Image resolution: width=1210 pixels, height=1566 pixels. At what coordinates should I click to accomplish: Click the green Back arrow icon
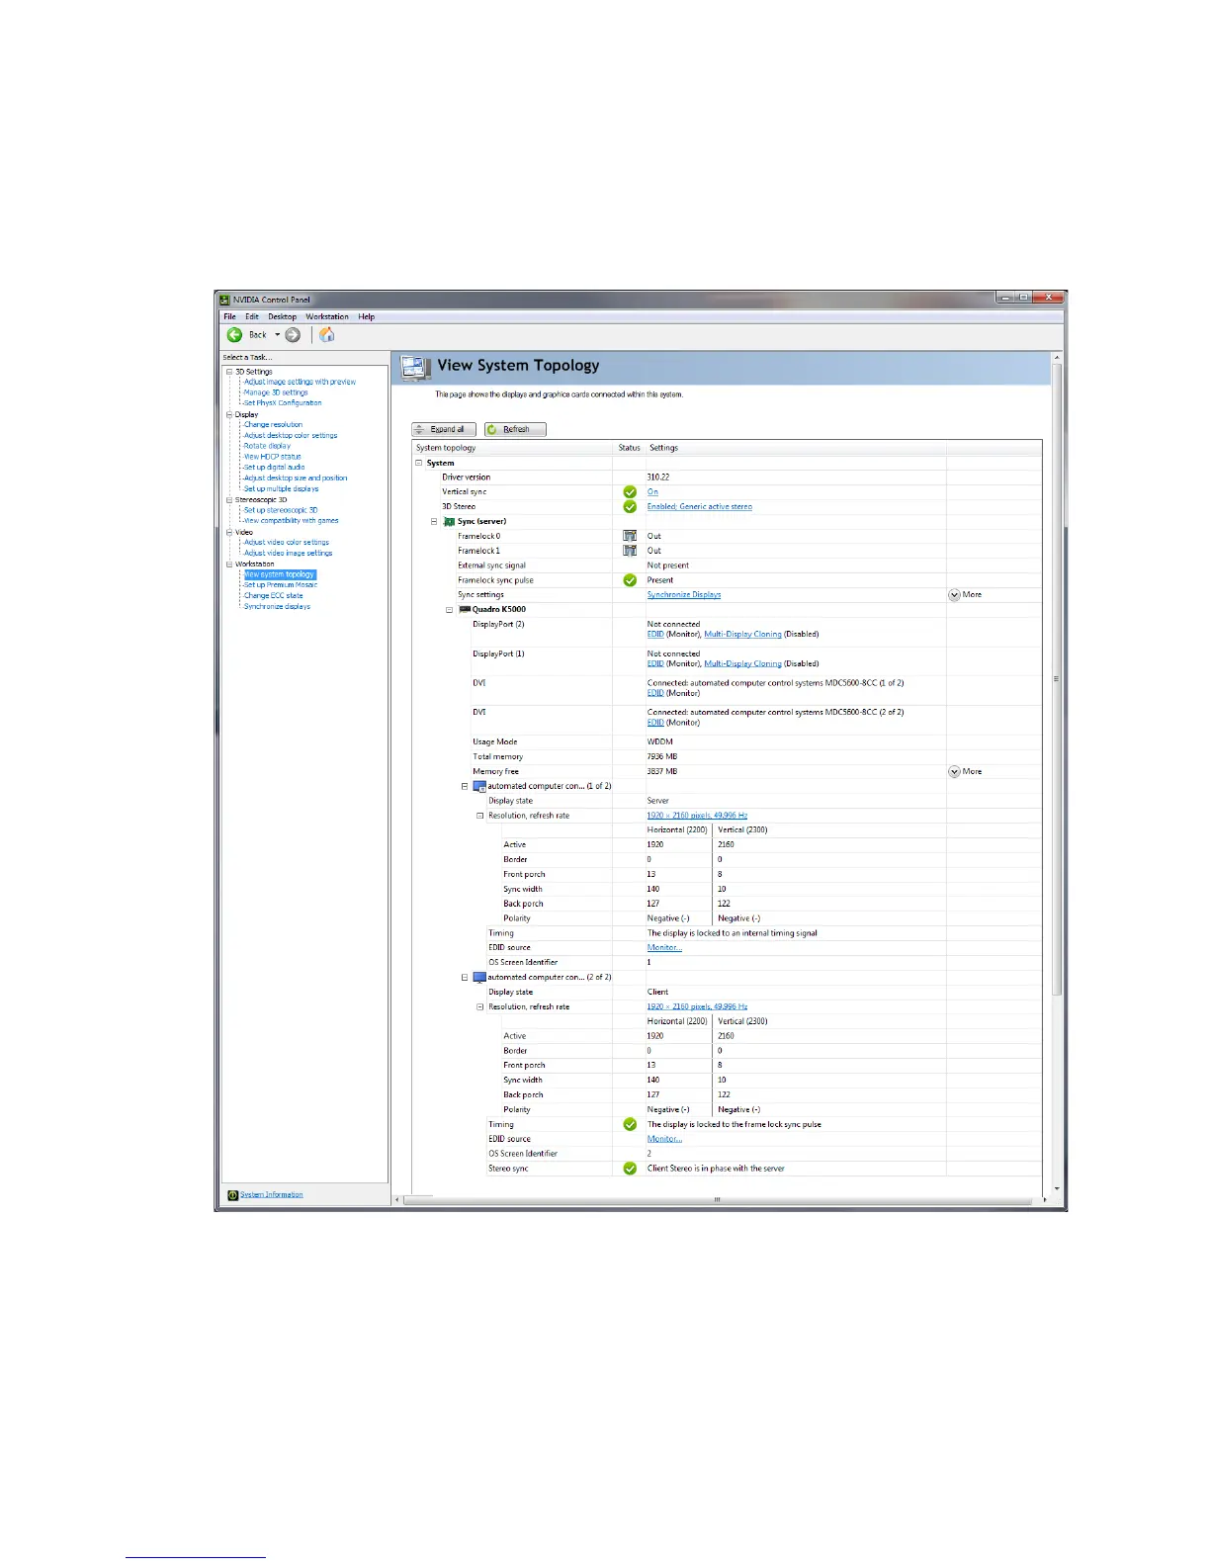234,335
